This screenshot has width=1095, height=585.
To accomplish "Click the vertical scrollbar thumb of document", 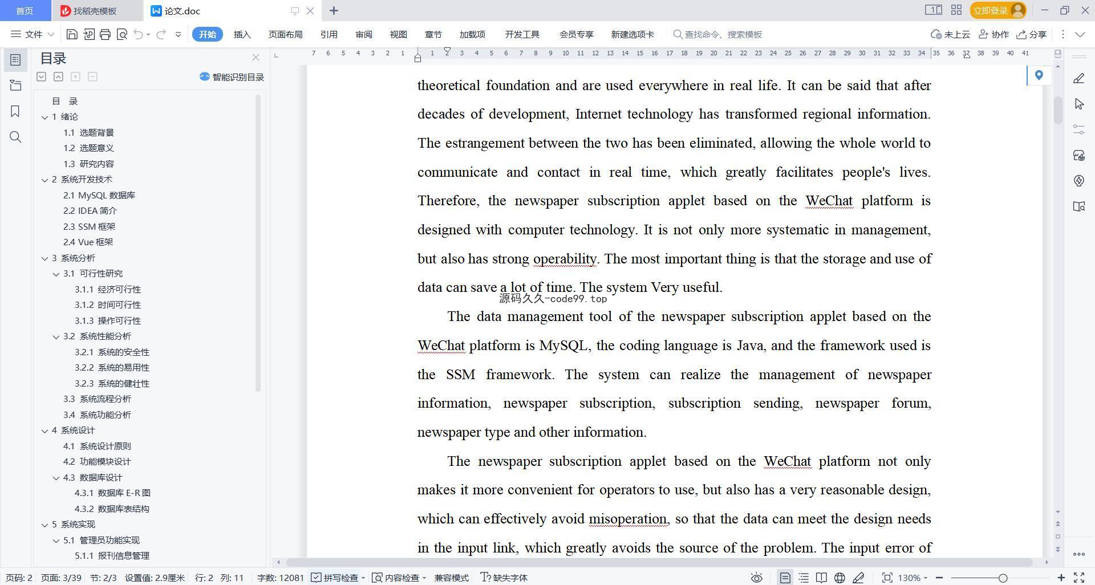I will 1058,110.
